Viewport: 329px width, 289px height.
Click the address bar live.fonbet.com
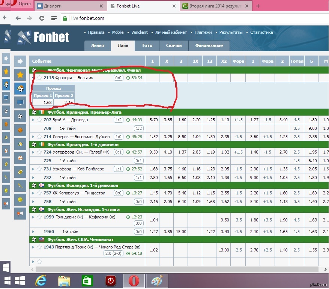tap(195, 18)
